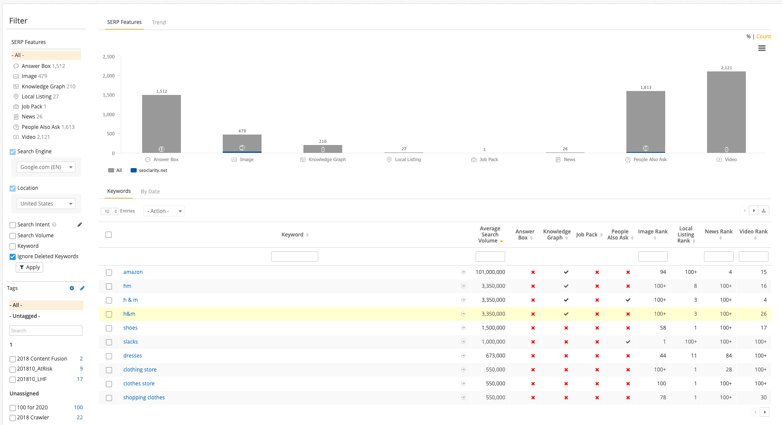Image resolution: width=782 pixels, height=425 pixels.
Task: Open the clothing store keyword link
Action: [139, 369]
